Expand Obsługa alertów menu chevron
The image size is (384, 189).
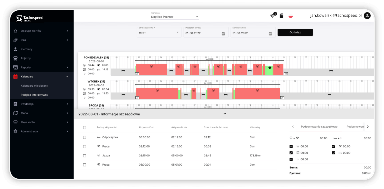(x=67, y=31)
